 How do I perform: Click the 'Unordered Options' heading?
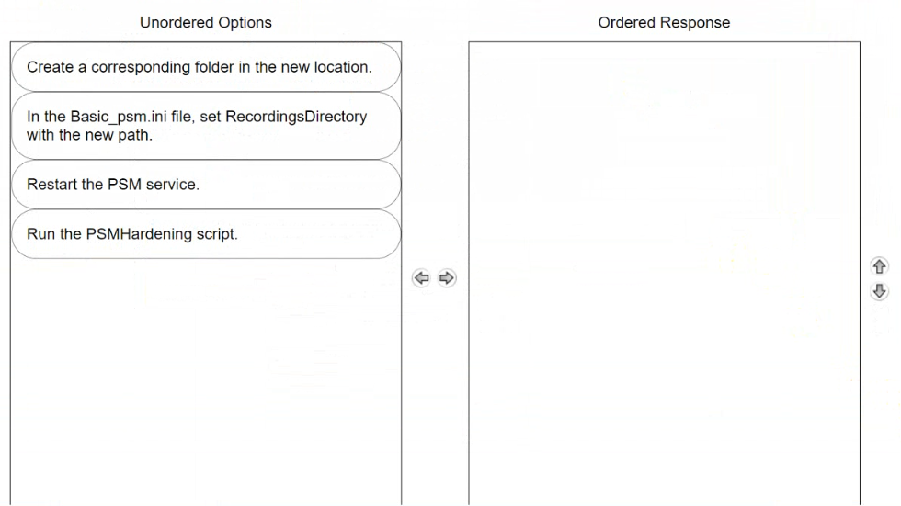[x=206, y=22]
